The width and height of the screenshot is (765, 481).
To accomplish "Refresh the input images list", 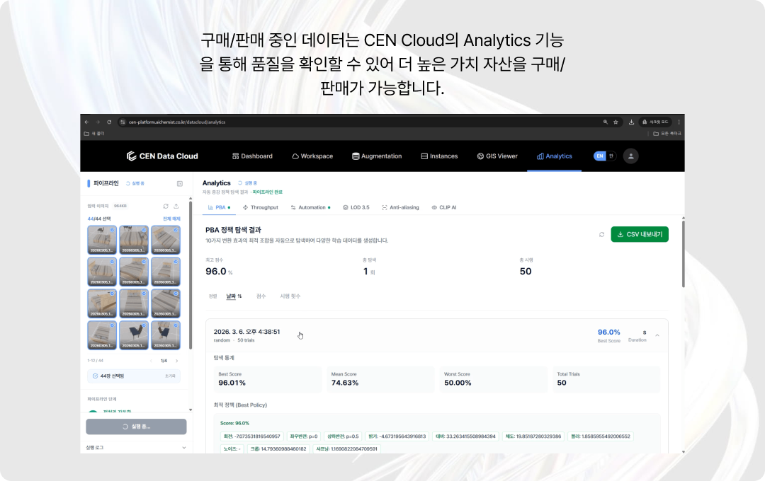I will [165, 206].
